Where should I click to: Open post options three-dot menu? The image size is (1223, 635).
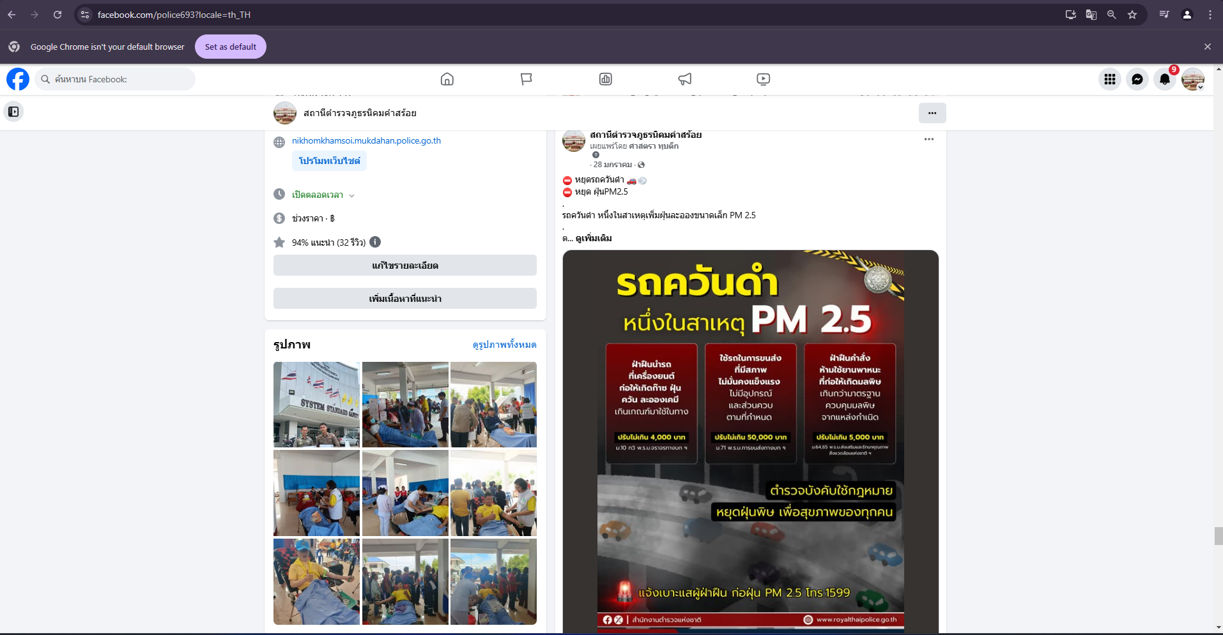point(928,139)
